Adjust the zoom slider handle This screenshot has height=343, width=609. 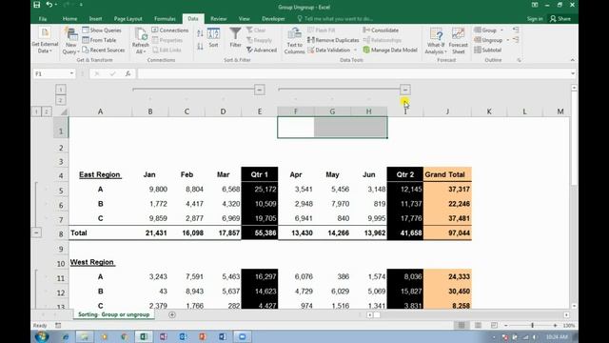coord(532,325)
